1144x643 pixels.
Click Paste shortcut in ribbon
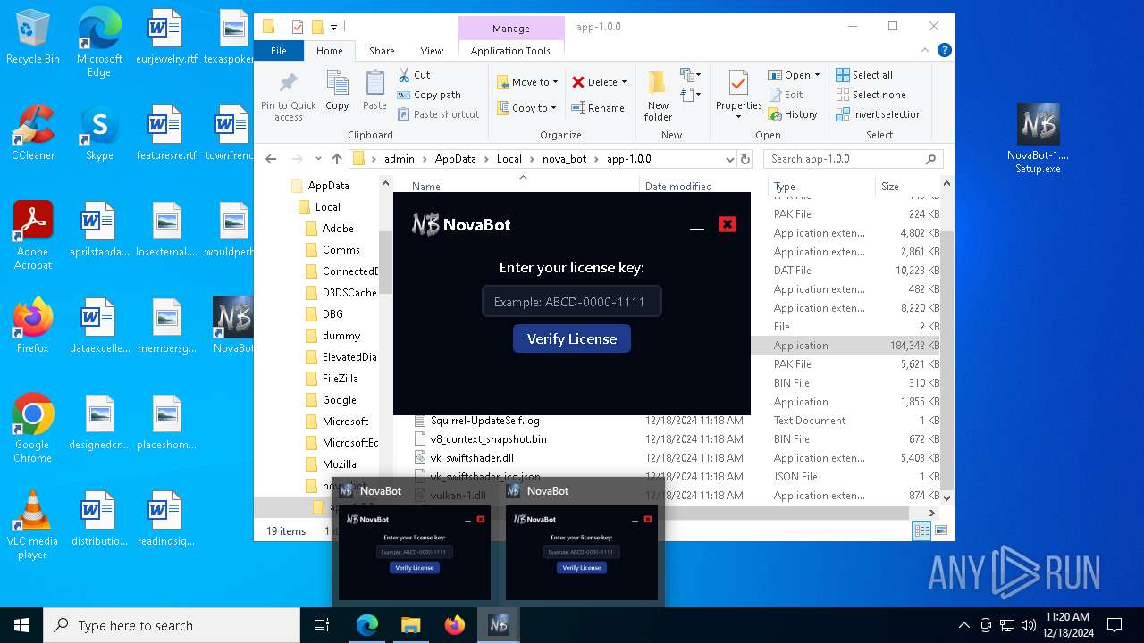click(439, 114)
